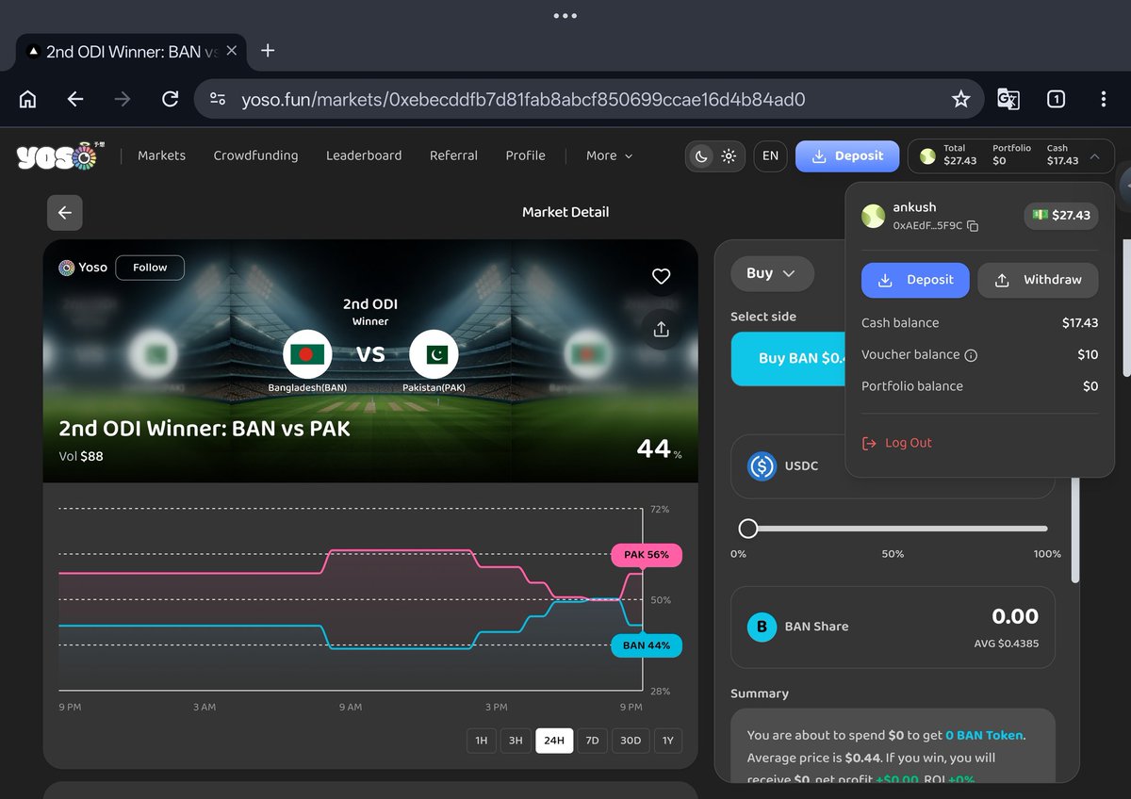Open the Voucher balance info icon
The width and height of the screenshot is (1131, 799).
tap(971, 355)
